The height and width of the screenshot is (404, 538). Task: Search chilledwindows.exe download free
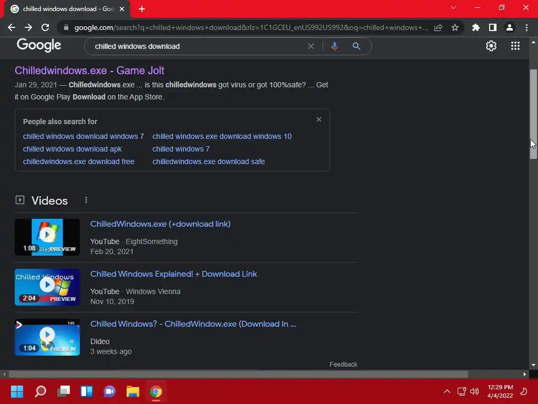coord(79,161)
